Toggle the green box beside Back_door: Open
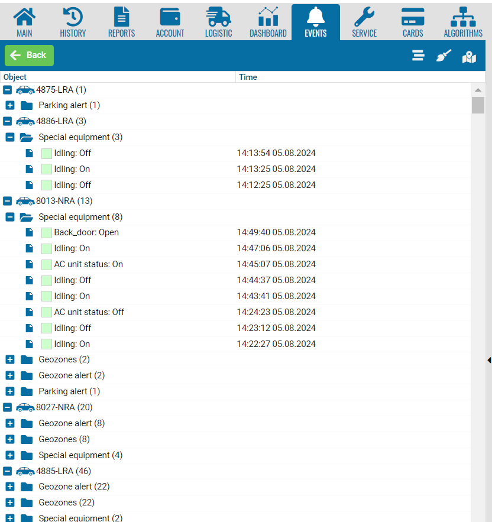492x522 pixels. (47, 233)
